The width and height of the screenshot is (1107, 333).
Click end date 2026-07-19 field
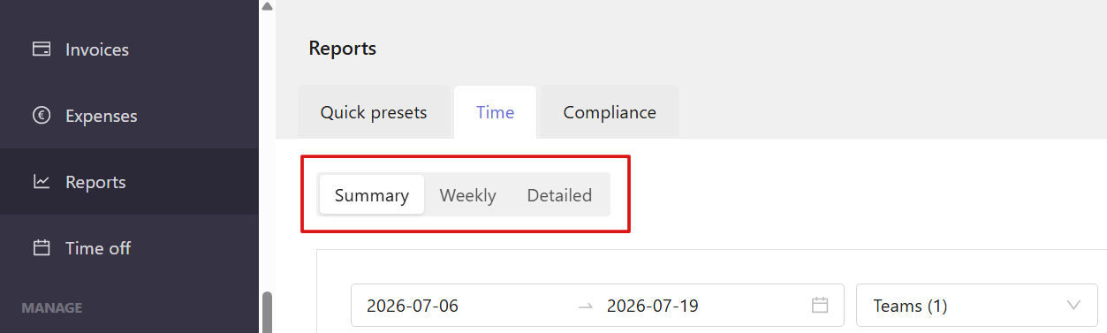653,306
